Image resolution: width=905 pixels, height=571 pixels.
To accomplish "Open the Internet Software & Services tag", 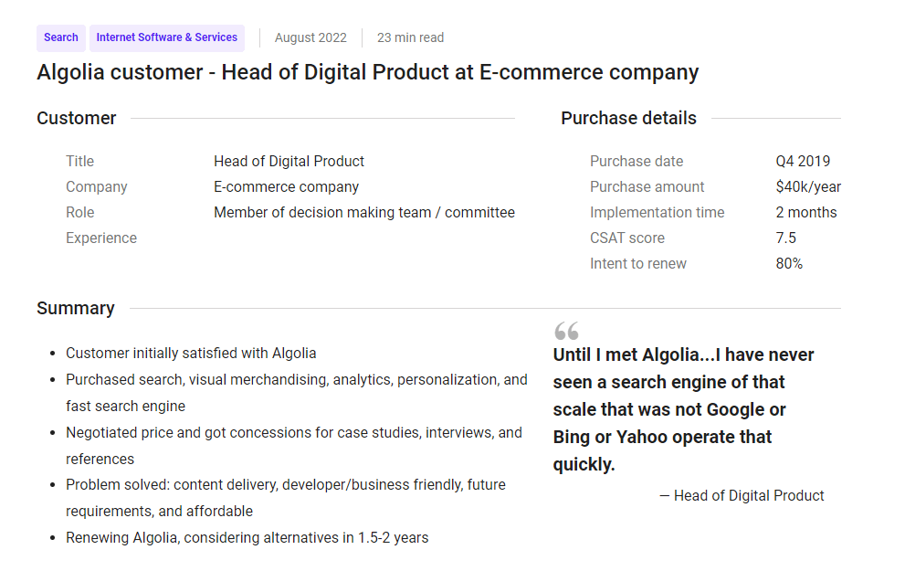I will tap(167, 37).
